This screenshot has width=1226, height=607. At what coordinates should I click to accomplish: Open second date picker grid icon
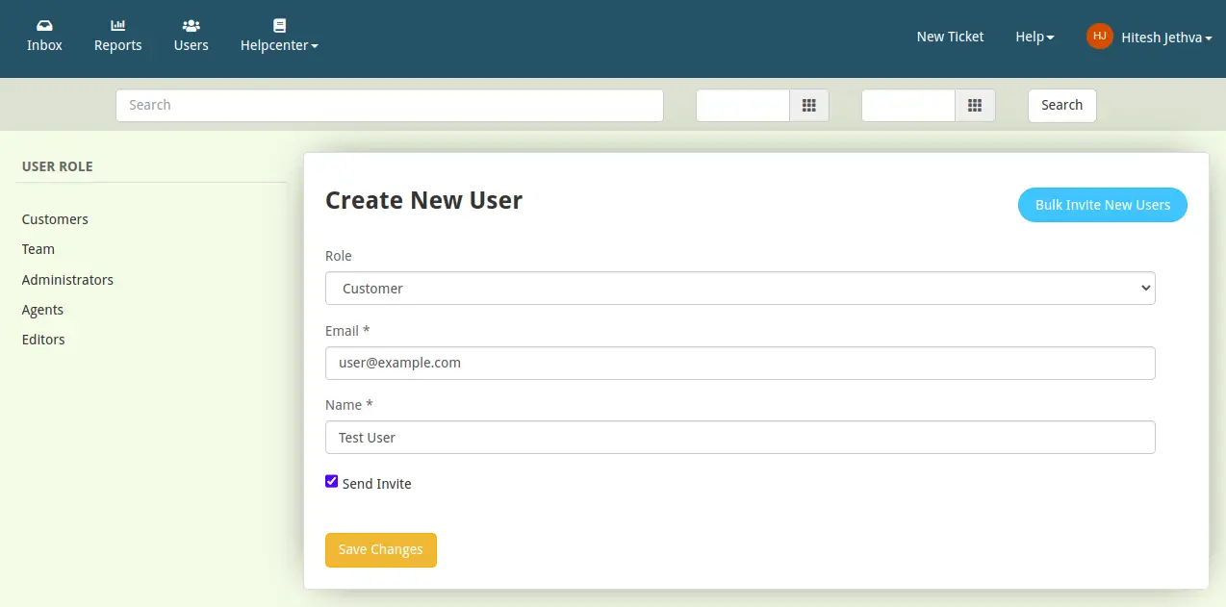pyautogui.click(x=975, y=106)
